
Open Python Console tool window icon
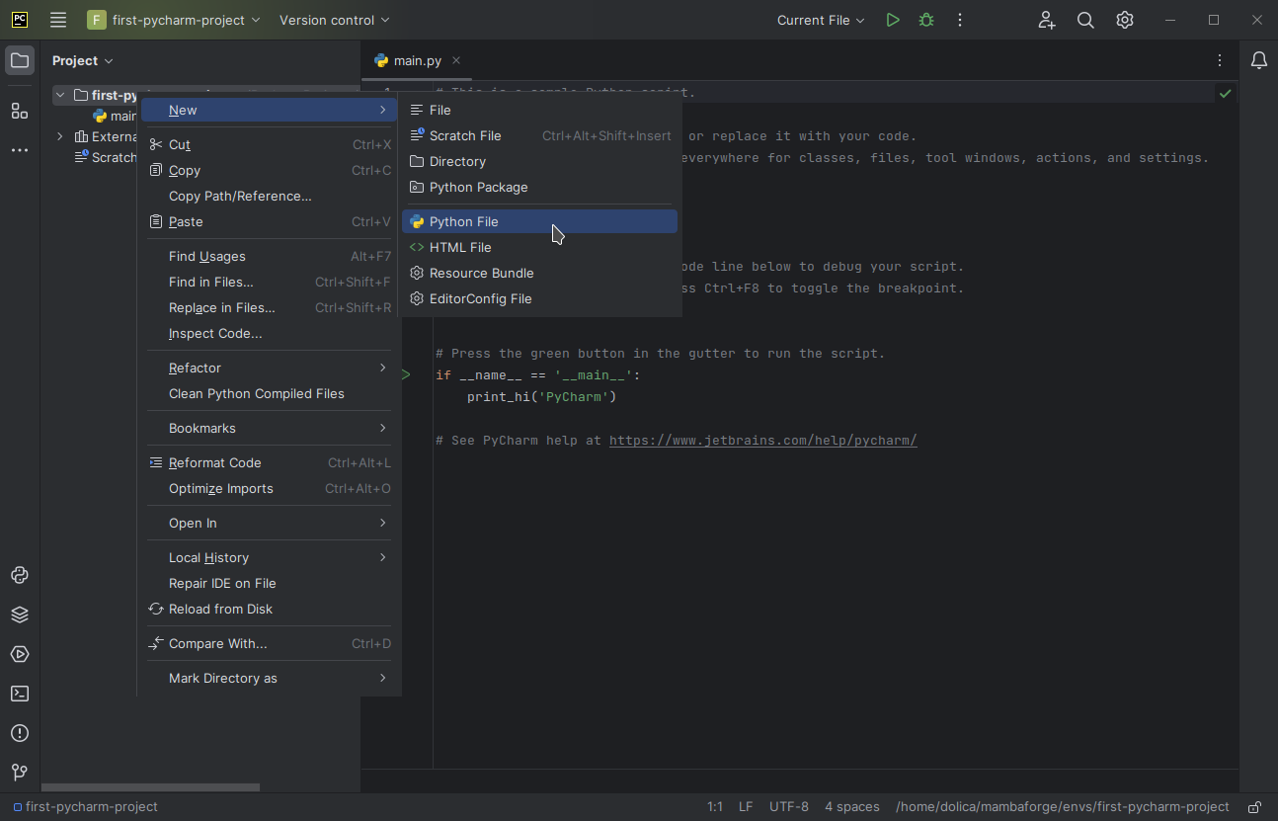(20, 575)
